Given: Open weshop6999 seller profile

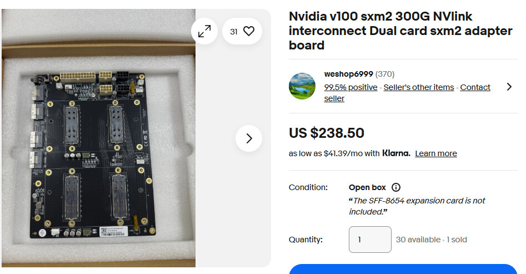Looking at the screenshot, I should [348, 74].
